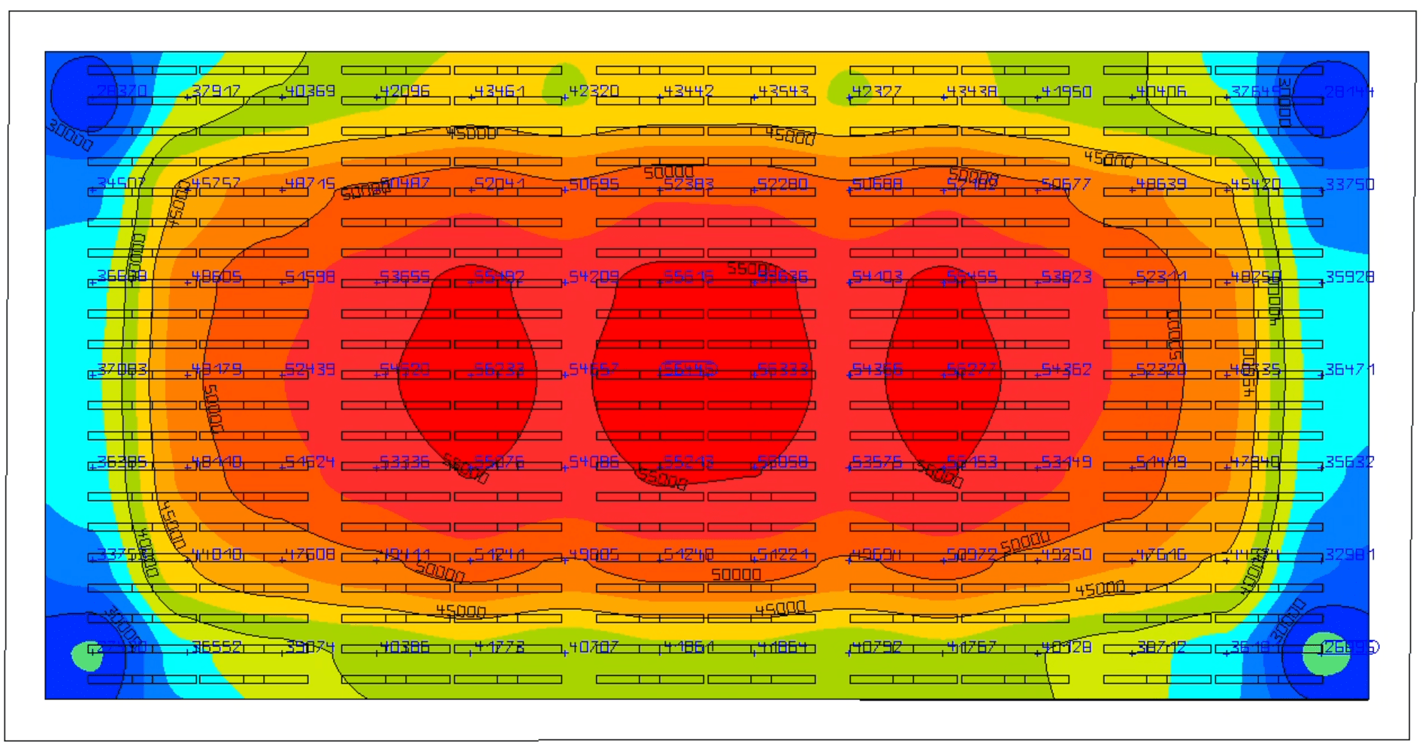Select the data point labeled 42096
Screen dimensions: 1425x752
click(x=405, y=91)
